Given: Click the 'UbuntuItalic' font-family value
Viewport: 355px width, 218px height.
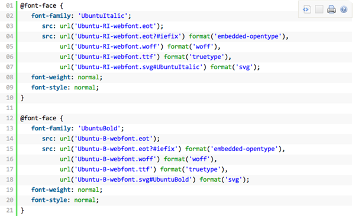Looking at the screenshot, I should (x=102, y=16).
